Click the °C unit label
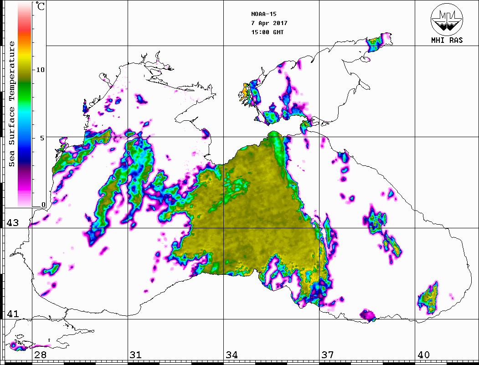 [x=40, y=6]
